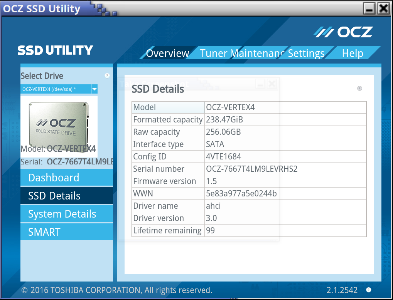Click the sidebar Serial text under drive image
The image size is (393, 300).
click(67, 162)
